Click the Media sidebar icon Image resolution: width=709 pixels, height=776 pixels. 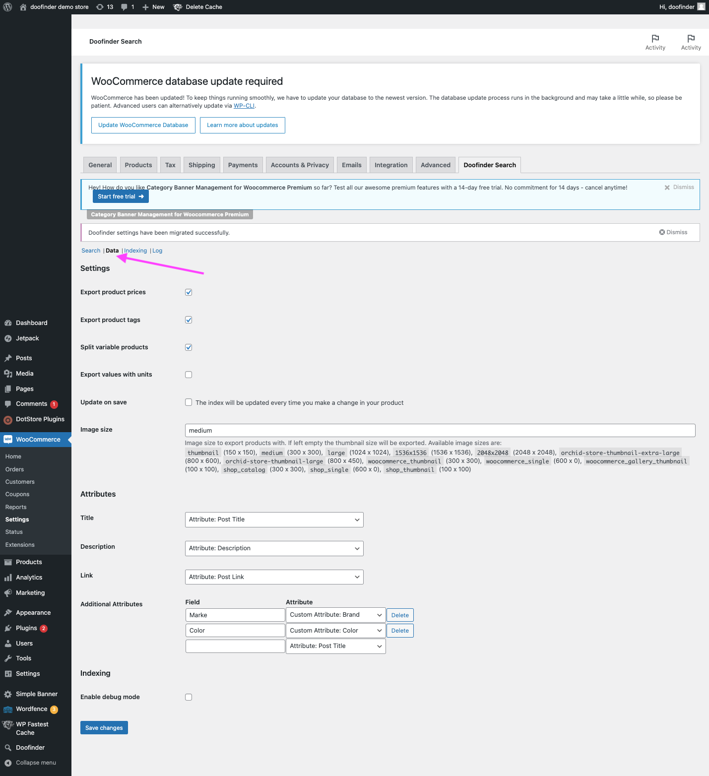point(8,374)
